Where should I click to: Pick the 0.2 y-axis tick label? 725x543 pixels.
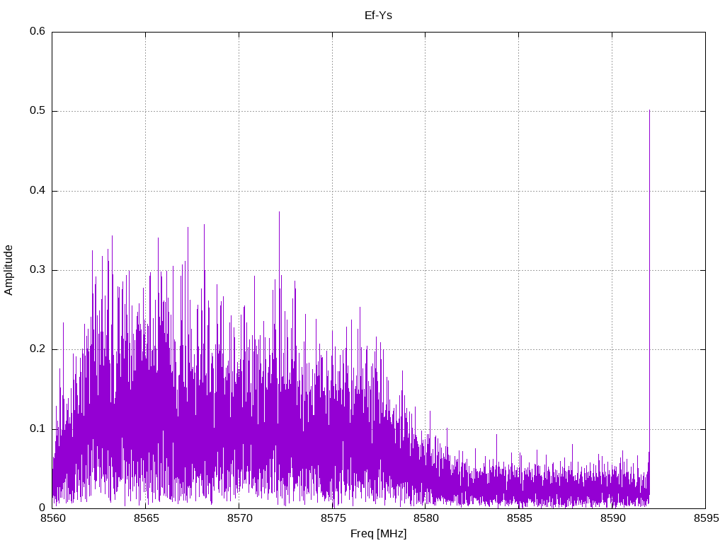coord(38,349)
